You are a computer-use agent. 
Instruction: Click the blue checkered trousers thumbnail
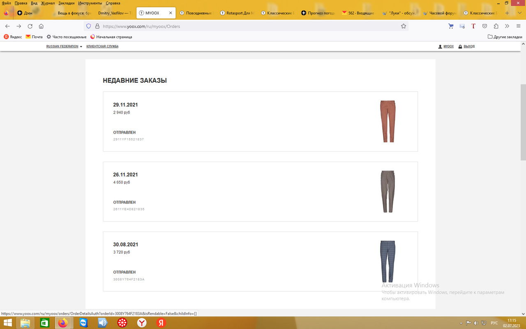388,261
